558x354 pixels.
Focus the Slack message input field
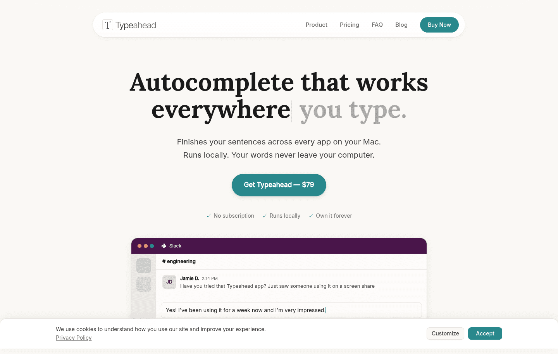click(x=291, y=310)
